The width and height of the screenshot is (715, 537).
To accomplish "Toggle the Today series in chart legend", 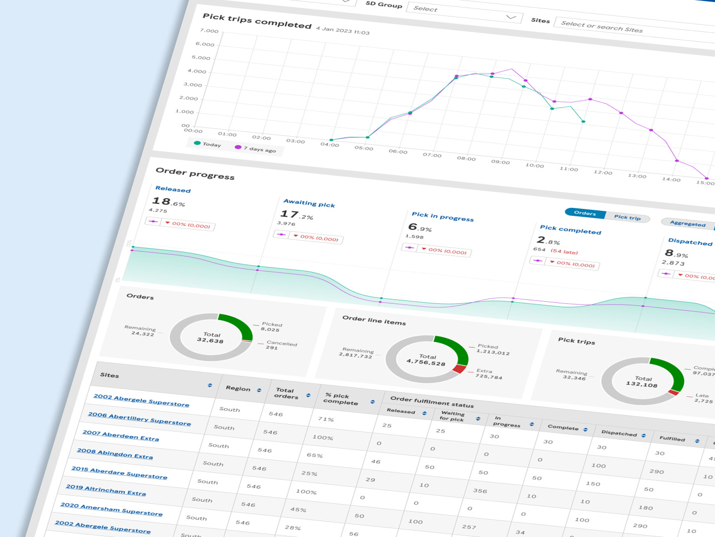I will point(207,144).
